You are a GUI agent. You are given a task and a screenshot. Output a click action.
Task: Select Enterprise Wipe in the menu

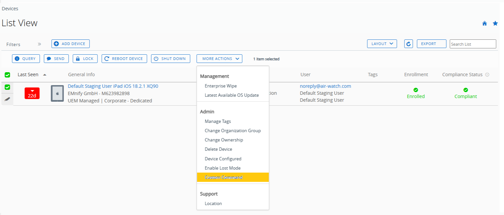coord(221,86)
